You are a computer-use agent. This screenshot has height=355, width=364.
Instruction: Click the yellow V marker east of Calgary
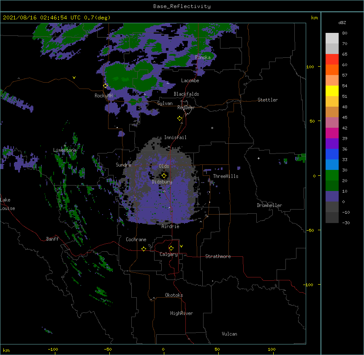181,246
